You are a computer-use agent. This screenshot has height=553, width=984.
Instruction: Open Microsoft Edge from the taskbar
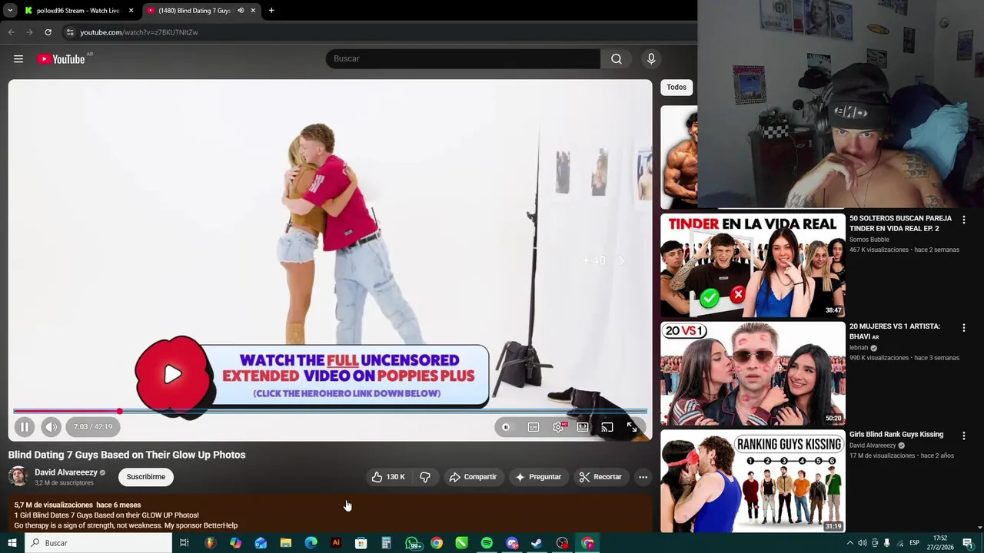point(311,543)
